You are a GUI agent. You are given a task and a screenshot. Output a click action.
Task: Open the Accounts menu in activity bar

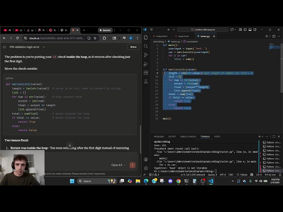(x=146, y=159)
